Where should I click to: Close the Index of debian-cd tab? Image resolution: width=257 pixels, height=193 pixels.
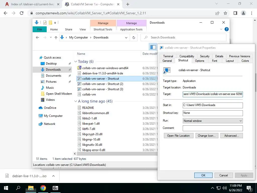pyautogui.click(x=58, y=4)
